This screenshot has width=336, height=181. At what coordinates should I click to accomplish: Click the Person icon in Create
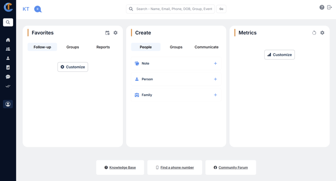click(x=137, y=79)
